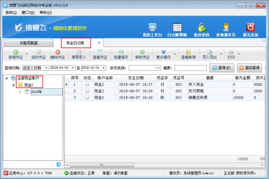
Task: Toggle status circle of row 1
Action: pyautogui.click(x=87, y=84)
